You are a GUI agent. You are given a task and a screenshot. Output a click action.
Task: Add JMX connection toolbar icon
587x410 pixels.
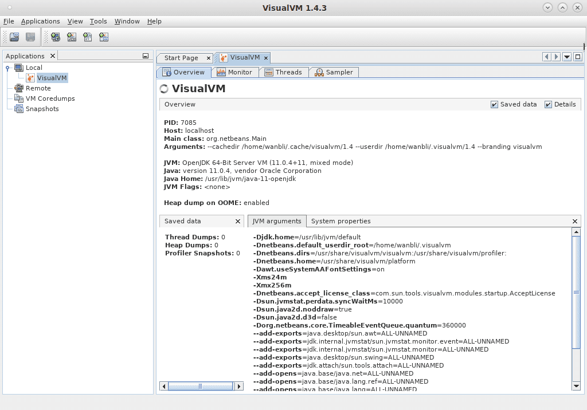72,37
